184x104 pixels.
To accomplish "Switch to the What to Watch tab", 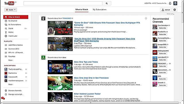I will 82,10.
